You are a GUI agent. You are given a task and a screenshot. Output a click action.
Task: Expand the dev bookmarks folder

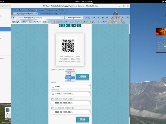85,22
